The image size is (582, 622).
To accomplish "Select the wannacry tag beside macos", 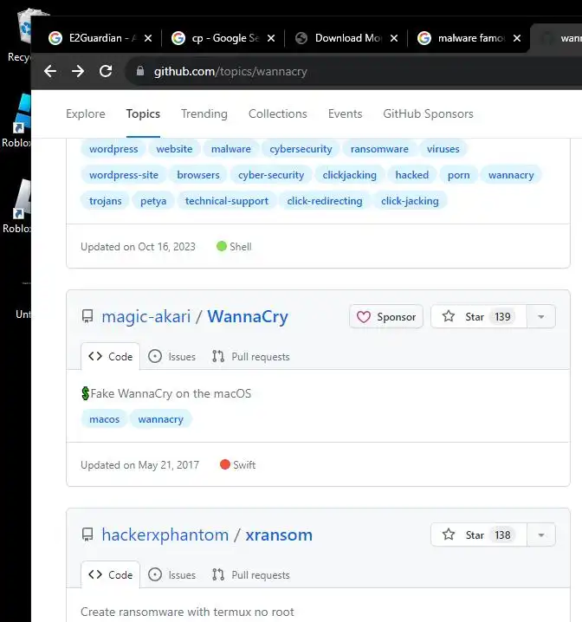I will [160, 419].
